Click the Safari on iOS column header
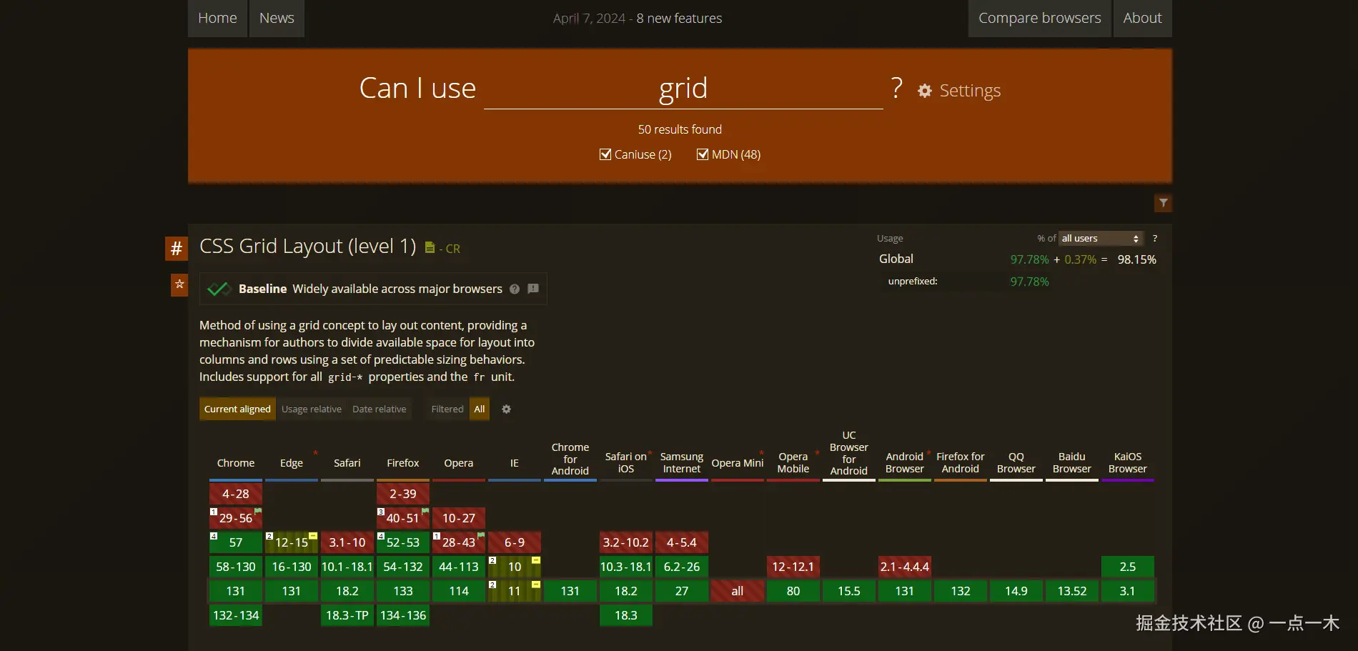1358x651 pixels. 626,462
